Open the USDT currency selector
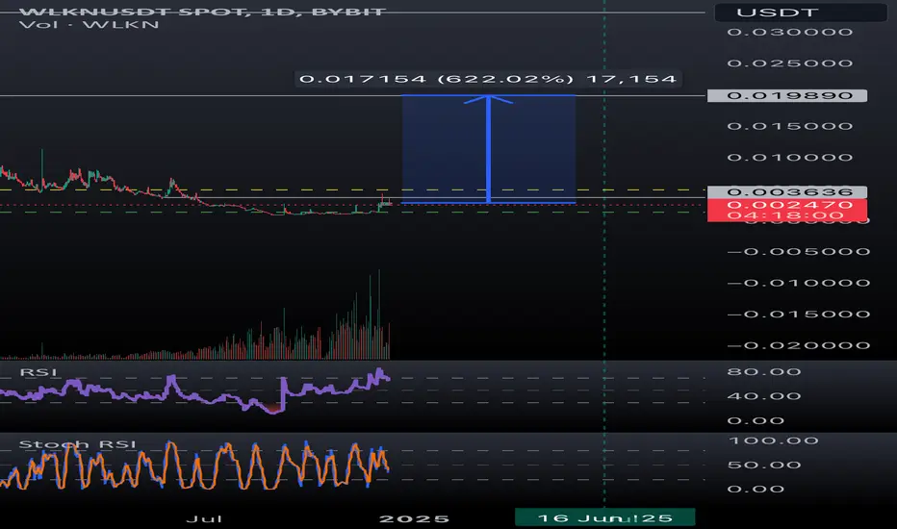Image resolution: width=897 pixels, height=529 pixels. tap(801, 12)
